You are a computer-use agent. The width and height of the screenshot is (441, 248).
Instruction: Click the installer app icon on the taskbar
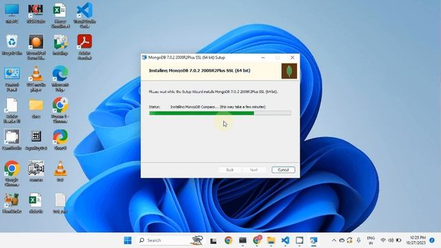(x=314, y=240)
